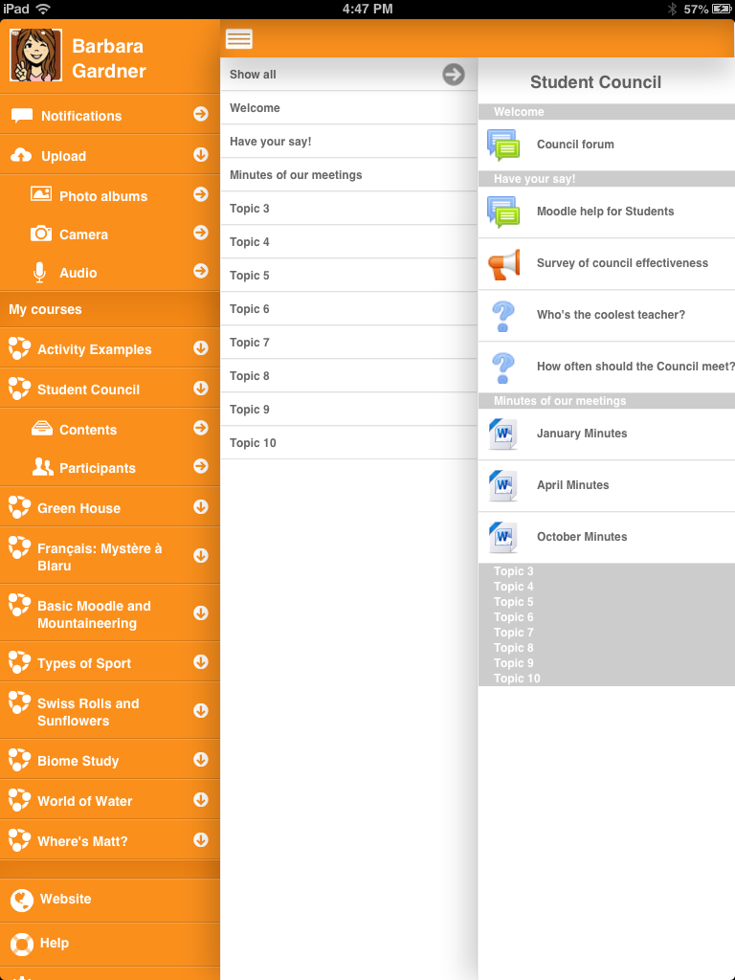This screenshot has width=735, height=980.
Task: Click the Website globe icon
Action: (x=22, y=900)
